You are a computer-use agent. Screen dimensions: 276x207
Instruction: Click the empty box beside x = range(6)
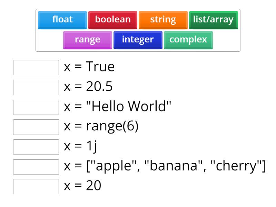pyautogui.click(x=36, y=127)
